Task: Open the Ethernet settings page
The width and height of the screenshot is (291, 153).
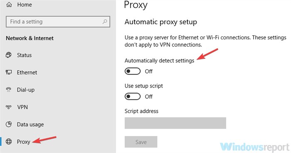Action: 27,72
